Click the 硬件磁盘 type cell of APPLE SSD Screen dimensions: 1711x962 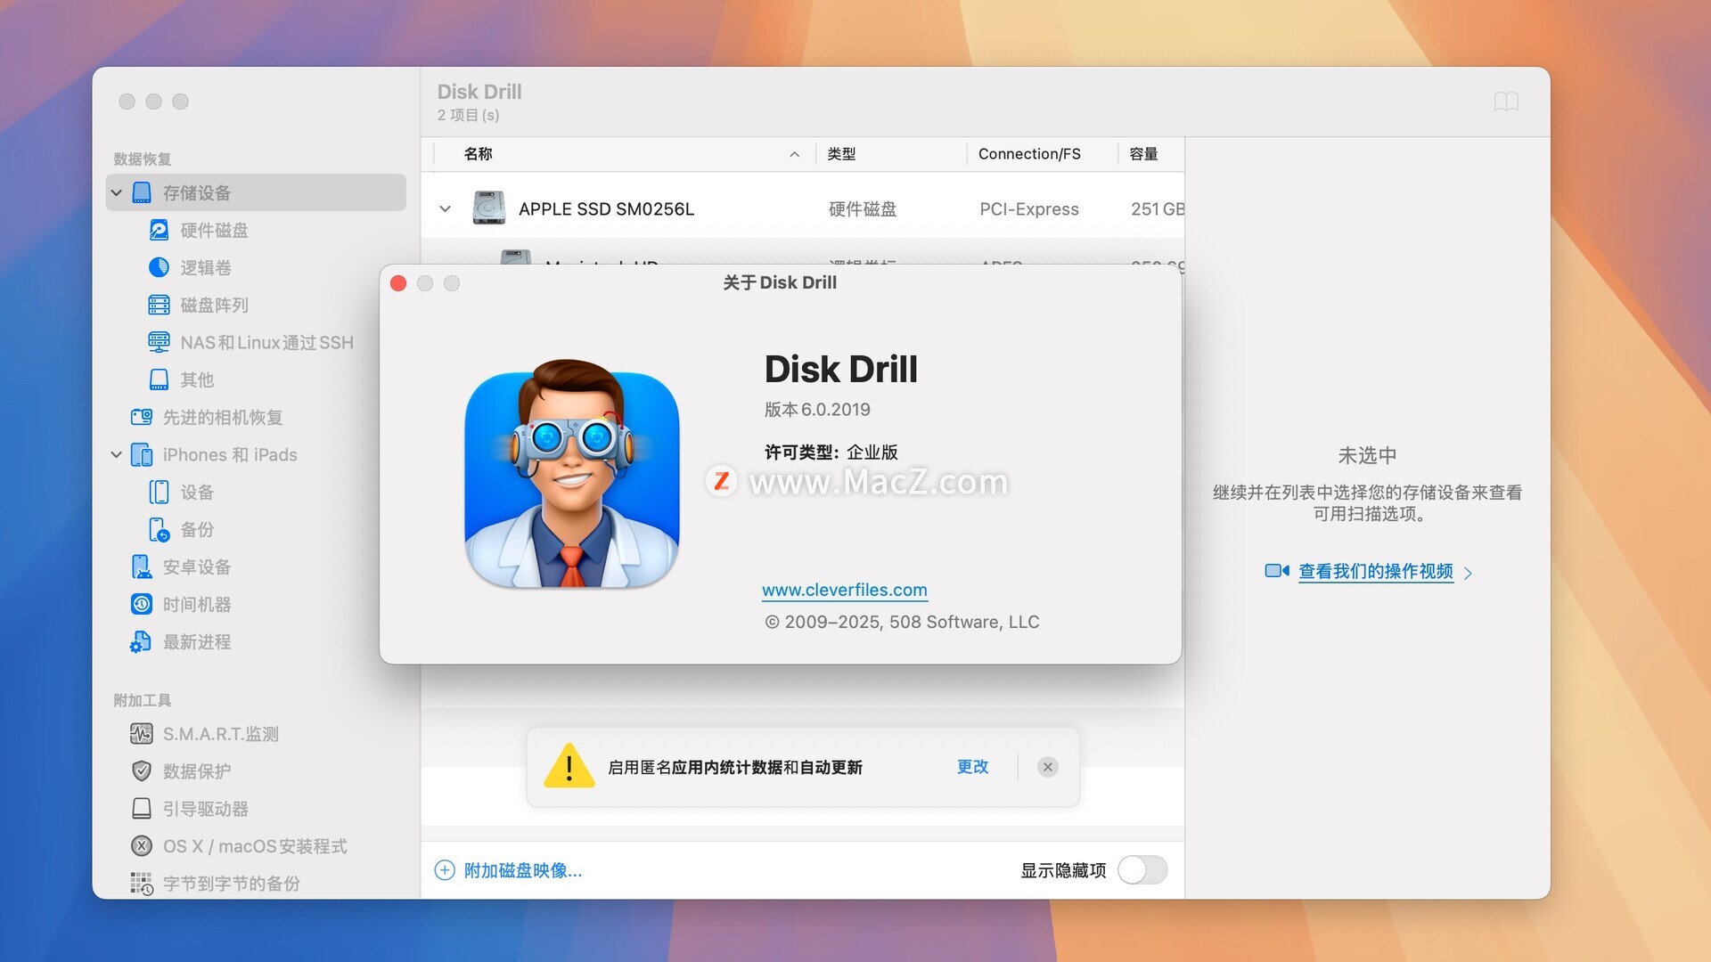[863, 209]
